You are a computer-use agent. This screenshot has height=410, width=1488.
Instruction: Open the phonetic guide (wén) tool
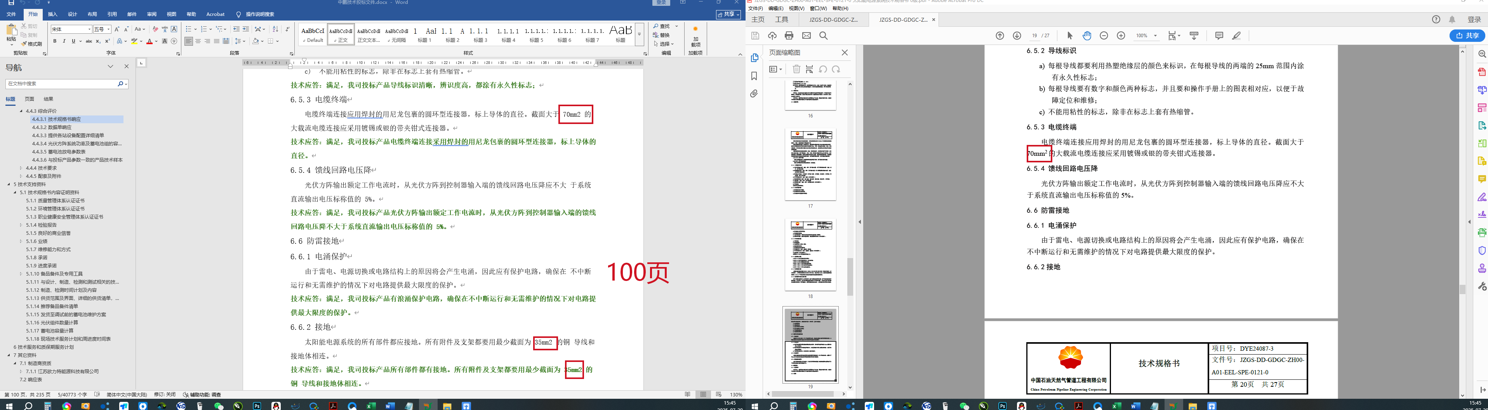[x=165, y=29]
